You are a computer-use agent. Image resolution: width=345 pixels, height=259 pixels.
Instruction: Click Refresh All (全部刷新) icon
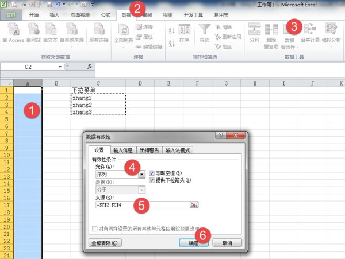coord(124,31)
